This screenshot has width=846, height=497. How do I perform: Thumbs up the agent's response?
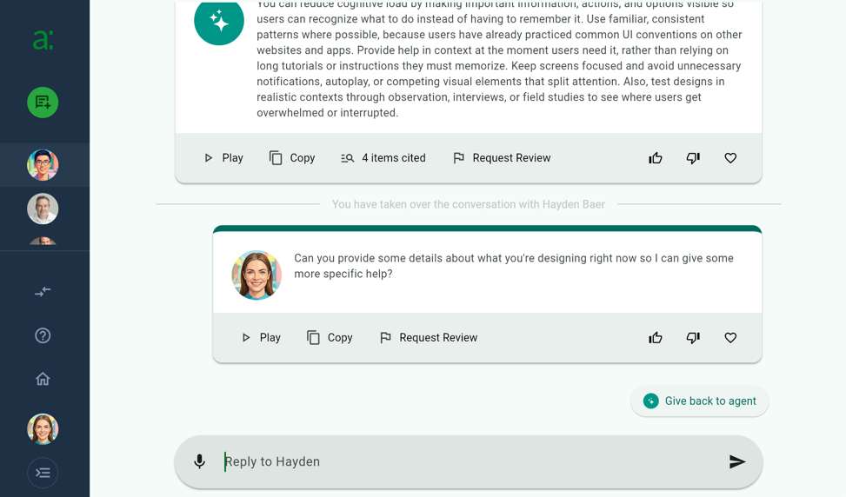(x=656, y=158)
